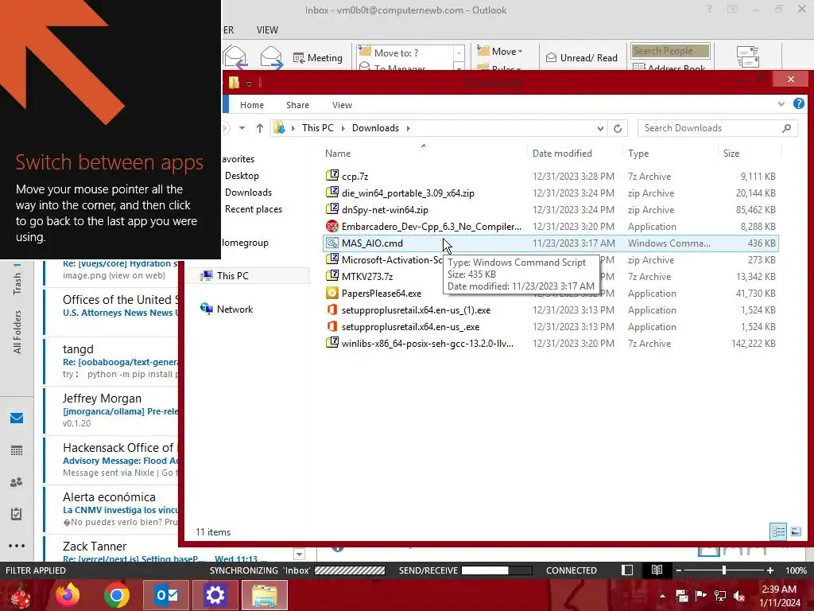Click Reply All envelope icon in Outlook ribbon

click(235, 57)
